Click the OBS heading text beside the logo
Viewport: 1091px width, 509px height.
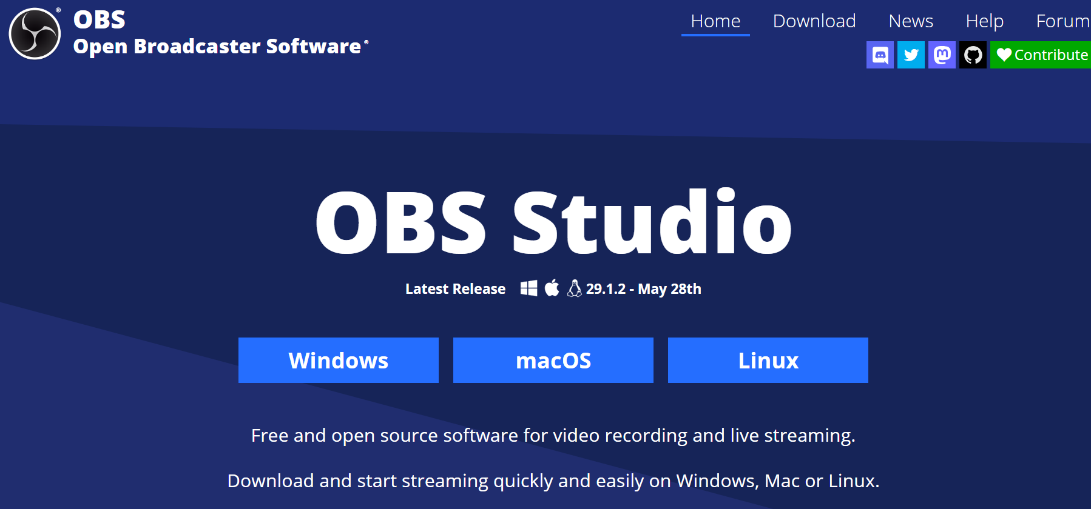100,20
